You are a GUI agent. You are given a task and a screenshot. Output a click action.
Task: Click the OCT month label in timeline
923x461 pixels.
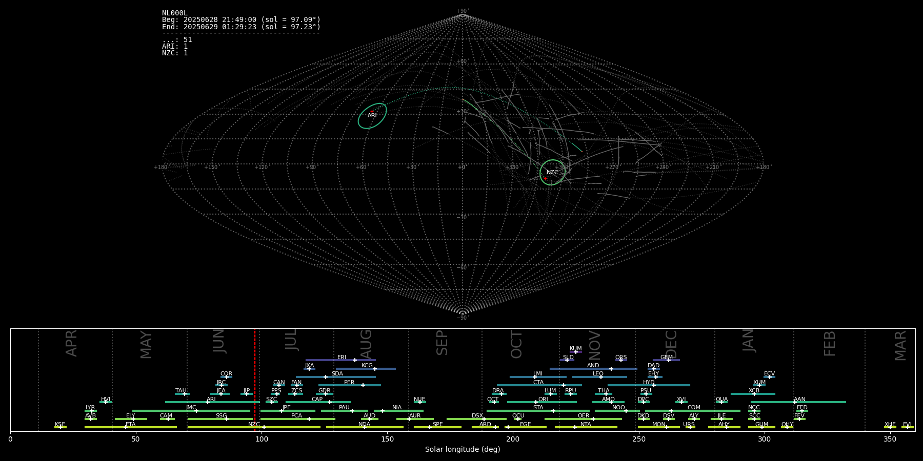tap(517, 344)
